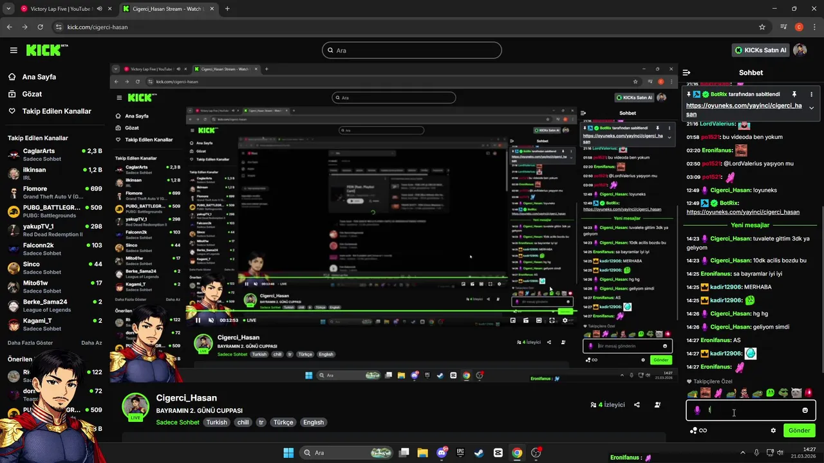Open File Explorer from the taskbar
The height and width of the screenshot is (463, 824).
click(423, 453)
